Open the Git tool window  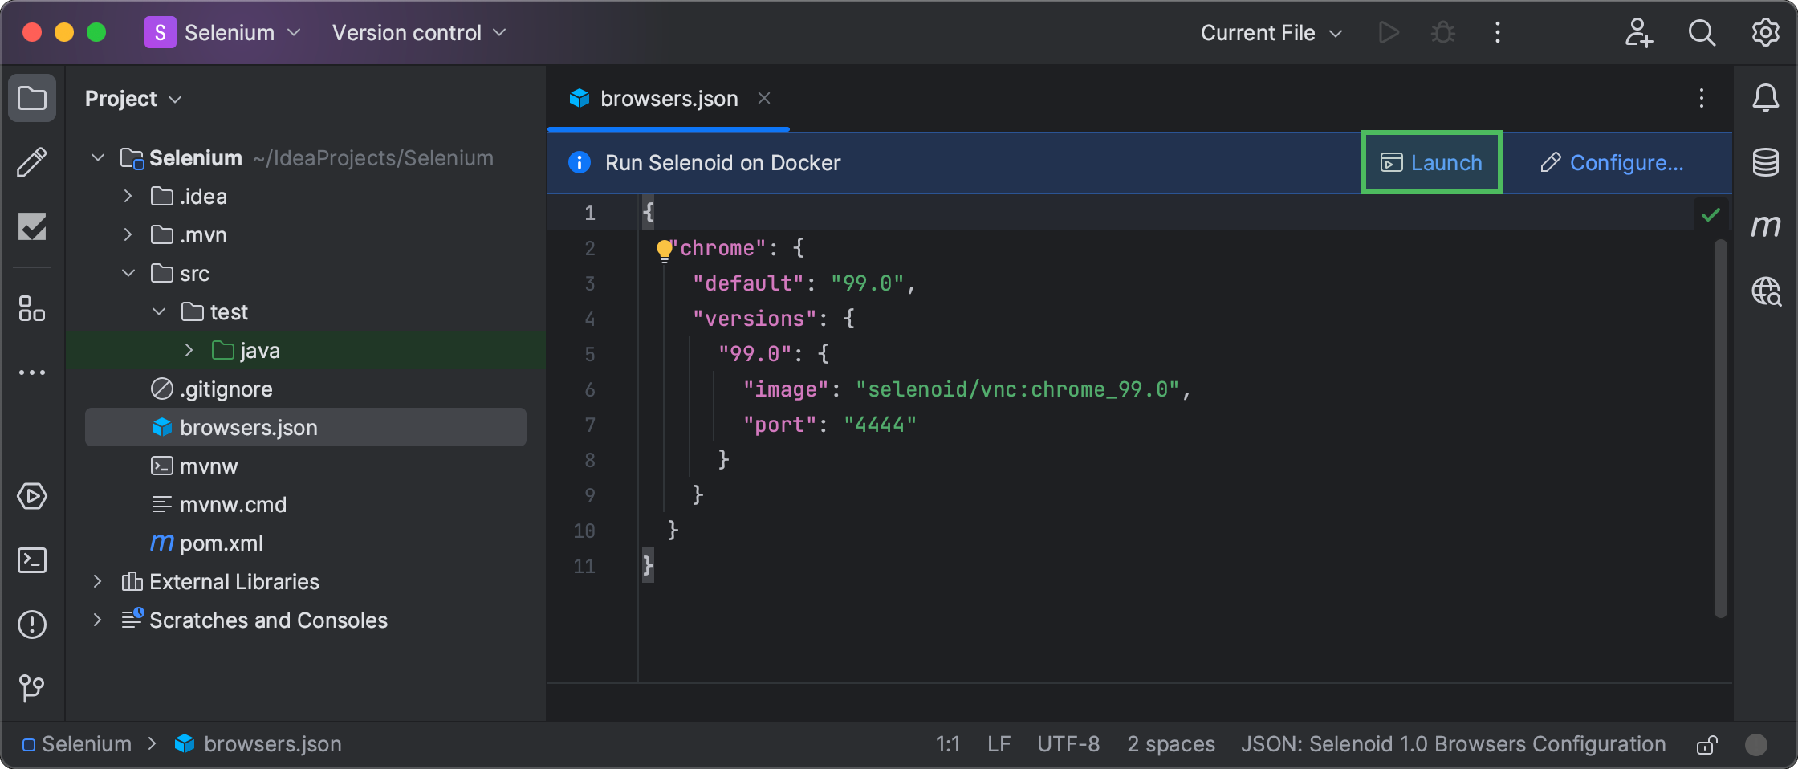click(x=32, y=688)
